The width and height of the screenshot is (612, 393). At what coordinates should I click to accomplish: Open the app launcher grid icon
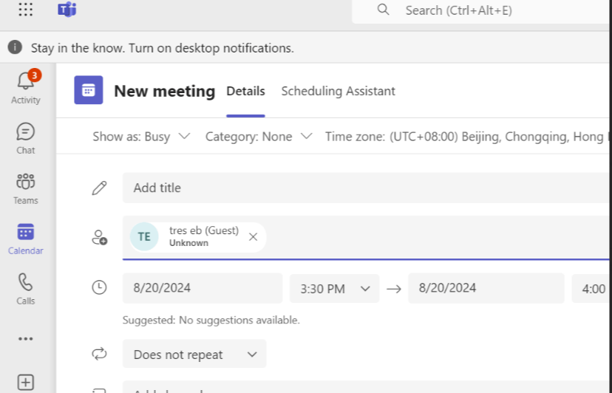pyautogui.click(x=26, y=10)
